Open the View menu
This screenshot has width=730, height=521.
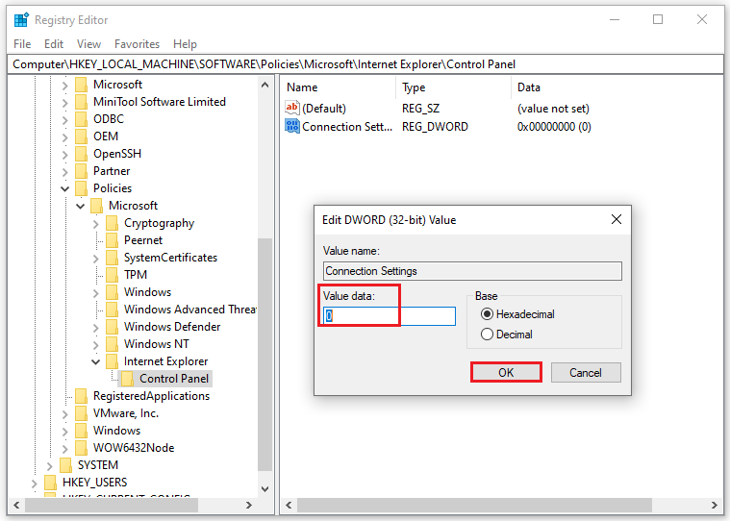coord(88,44)
